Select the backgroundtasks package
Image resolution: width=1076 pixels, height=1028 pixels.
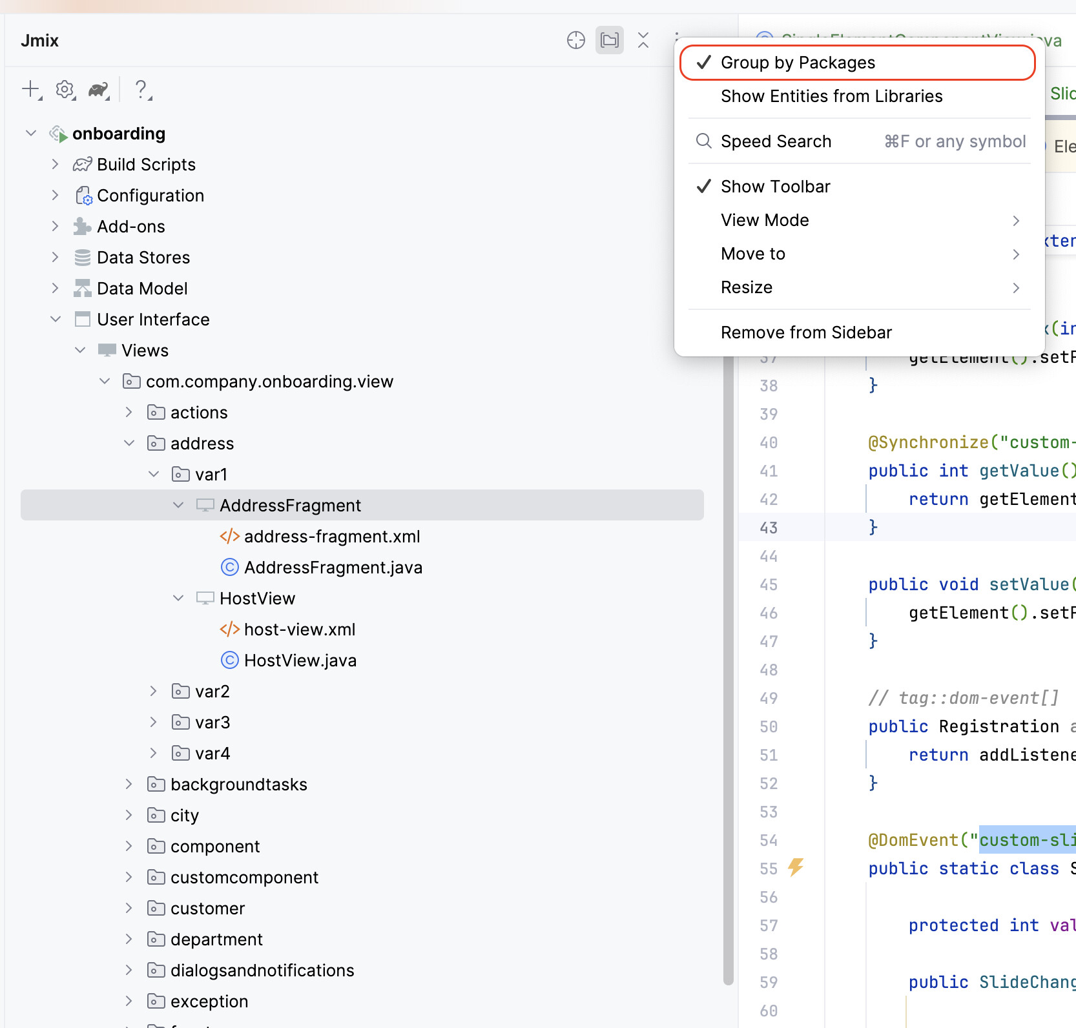coord(362,785)
